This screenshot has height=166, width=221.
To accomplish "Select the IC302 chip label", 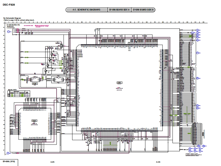I will pos(35,121).
